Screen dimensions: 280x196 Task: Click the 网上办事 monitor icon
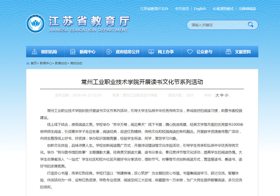pyautogui.click(x=151, y=52)
